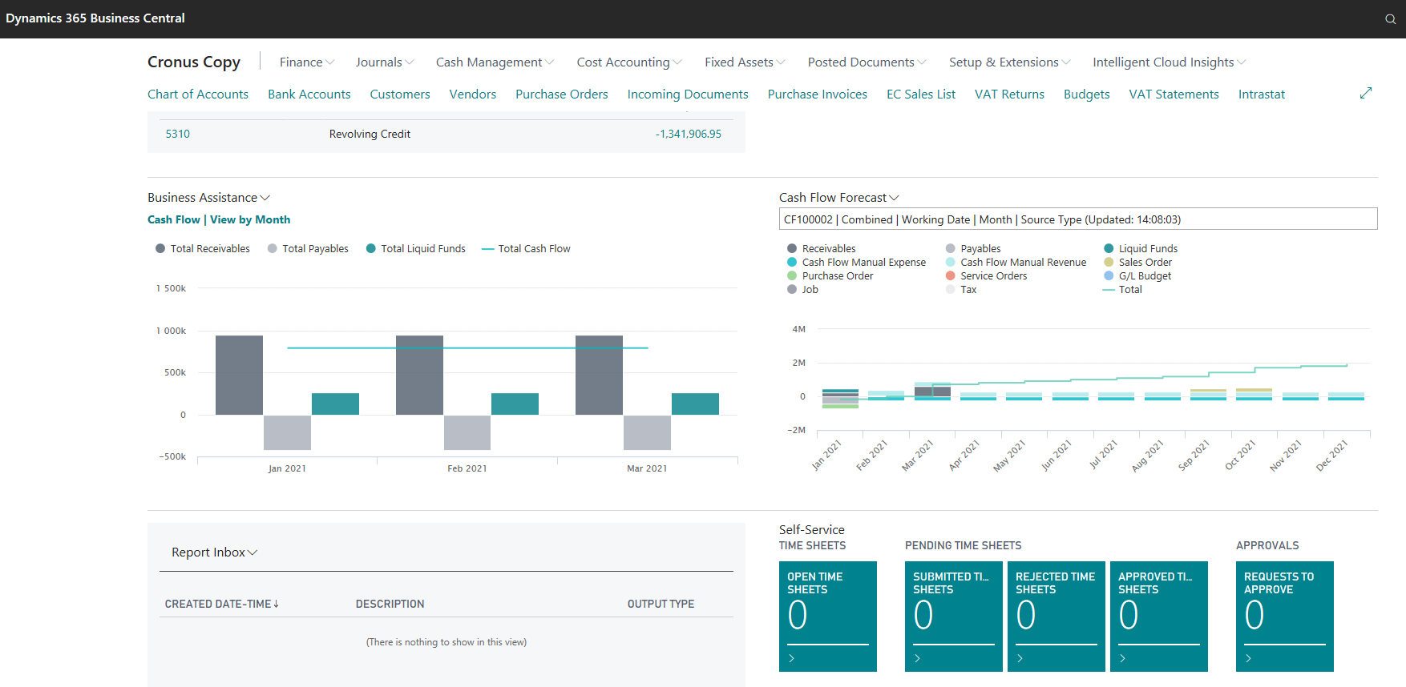This screenshot has width=1406, height=687.
Task: Go to Customers
Action: (400, 94)
